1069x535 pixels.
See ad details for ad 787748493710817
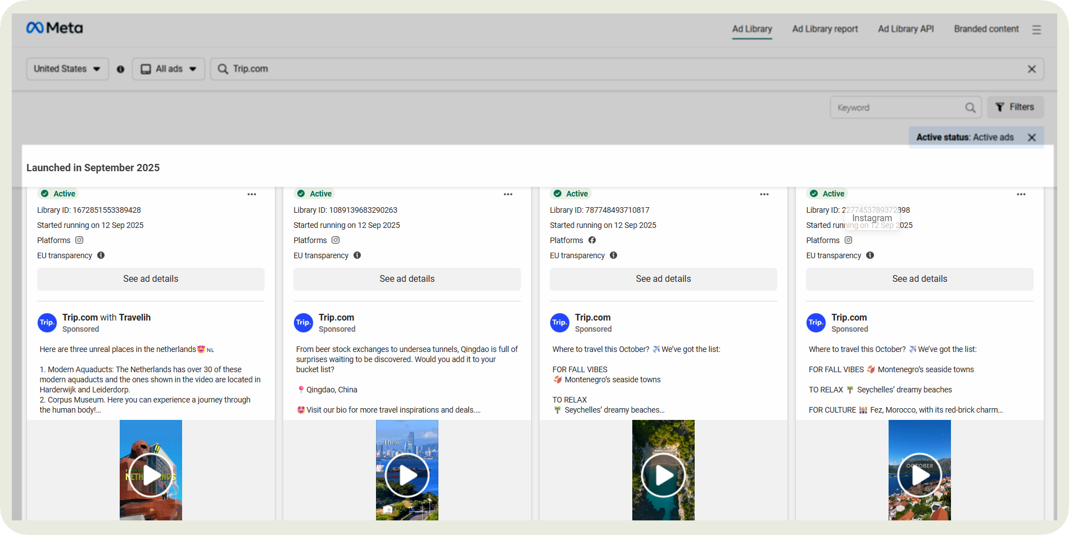663,279
